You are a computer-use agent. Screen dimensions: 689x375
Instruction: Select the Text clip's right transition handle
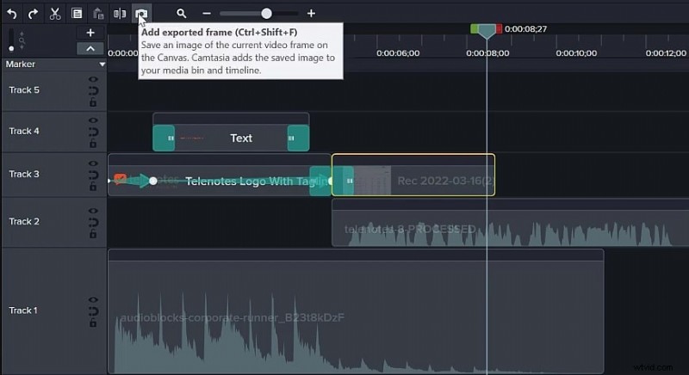298,138
